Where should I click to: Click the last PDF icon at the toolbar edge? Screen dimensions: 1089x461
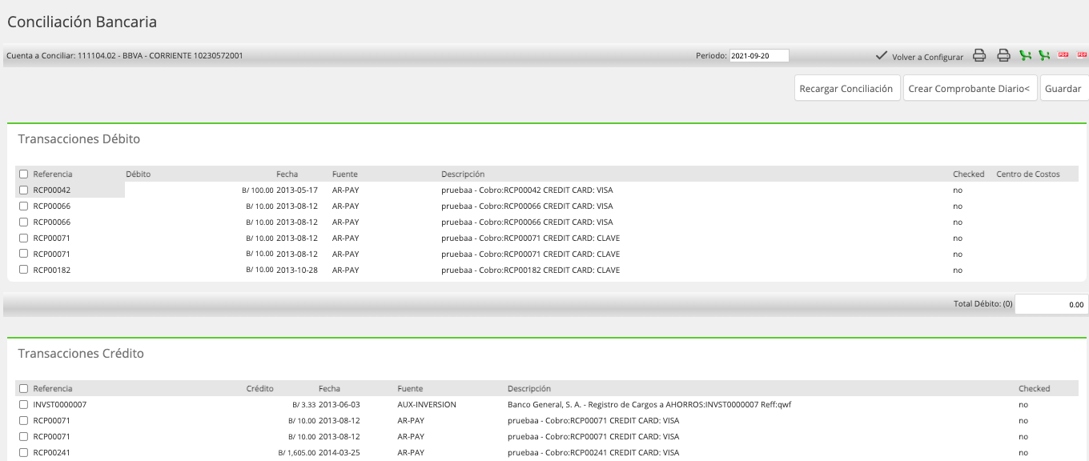pyautogui.click(x=1083, y=55)
